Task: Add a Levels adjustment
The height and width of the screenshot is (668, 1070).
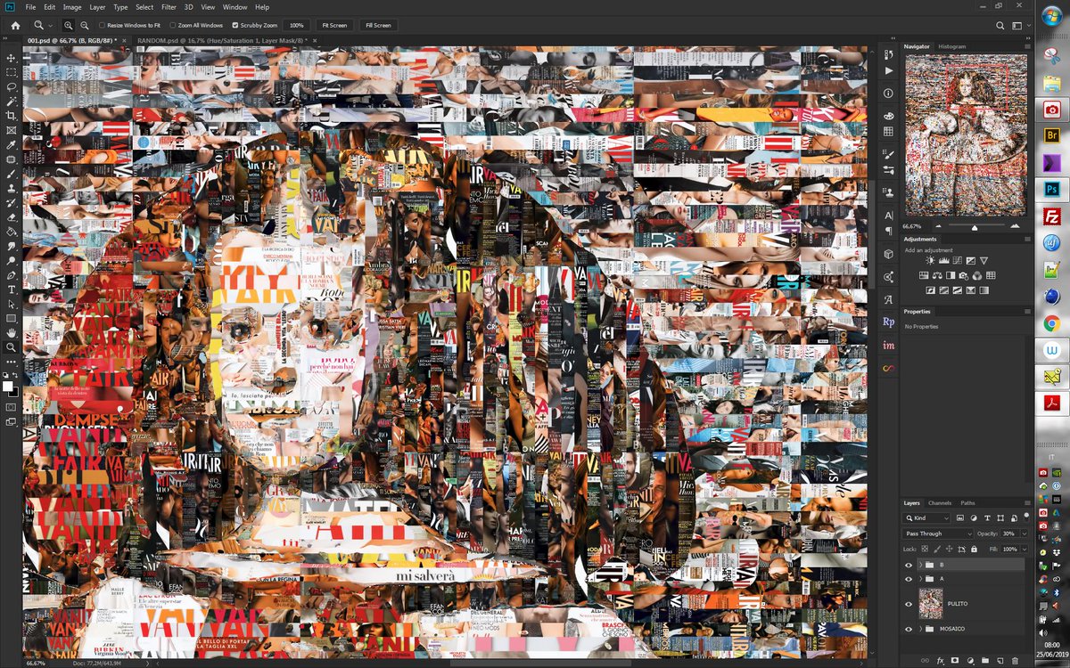Action: (x=943, y=260)
